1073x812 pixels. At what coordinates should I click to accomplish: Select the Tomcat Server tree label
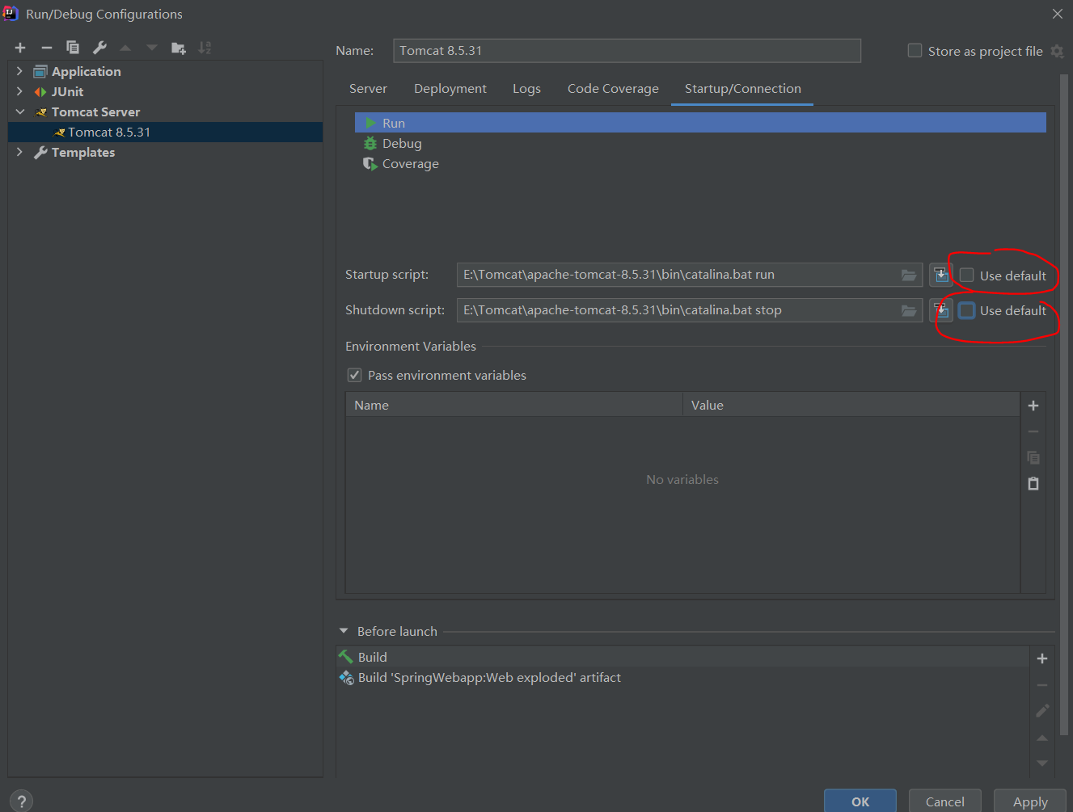(95, 111)
